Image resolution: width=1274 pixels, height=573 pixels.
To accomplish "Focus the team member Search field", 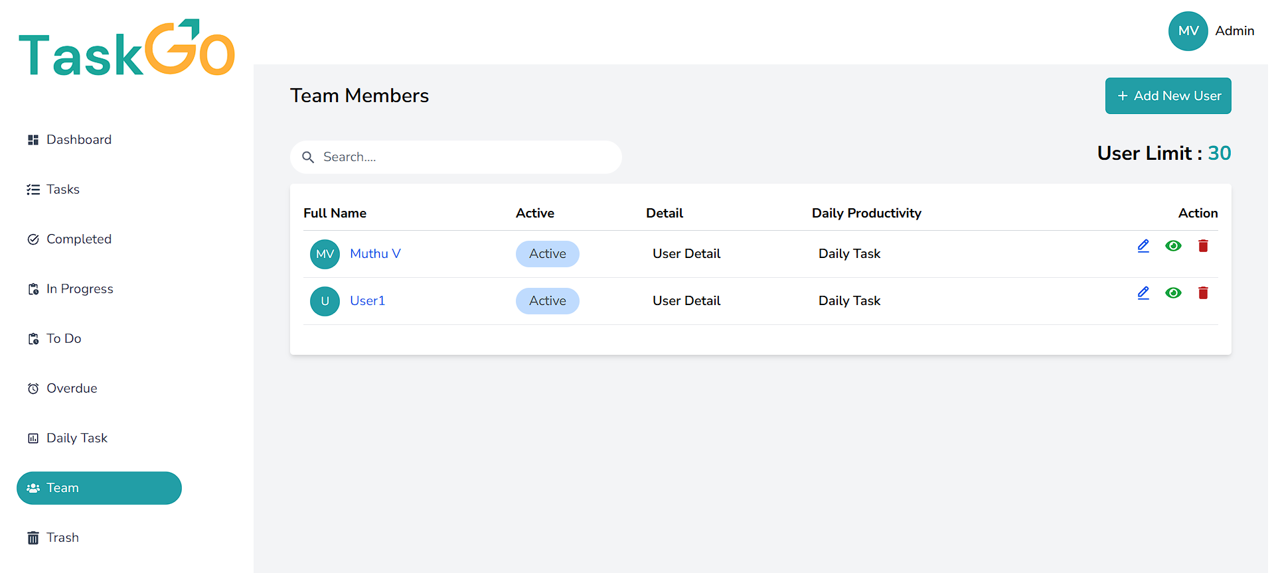I will coord(465,157).
